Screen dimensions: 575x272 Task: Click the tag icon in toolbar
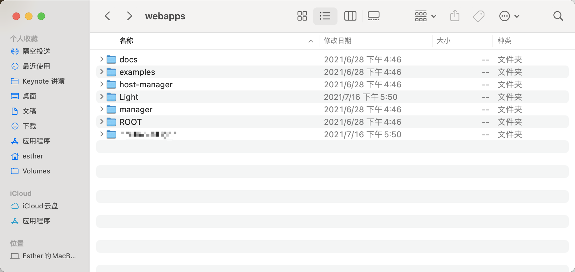[479, 16]
